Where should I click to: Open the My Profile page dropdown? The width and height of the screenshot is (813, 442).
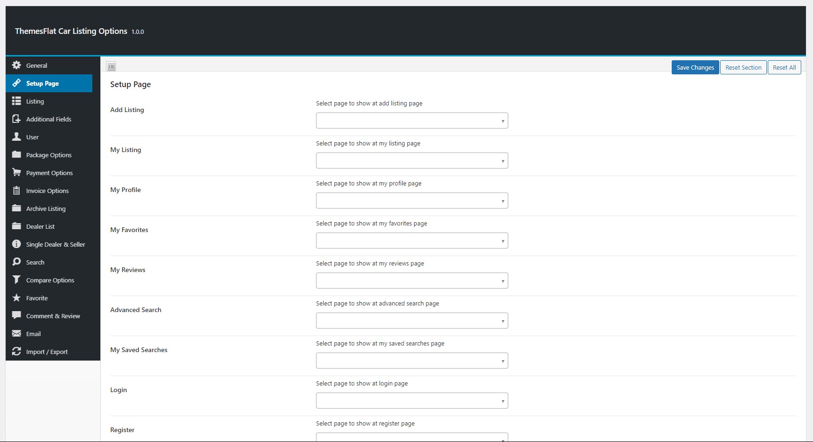point(412,201)
